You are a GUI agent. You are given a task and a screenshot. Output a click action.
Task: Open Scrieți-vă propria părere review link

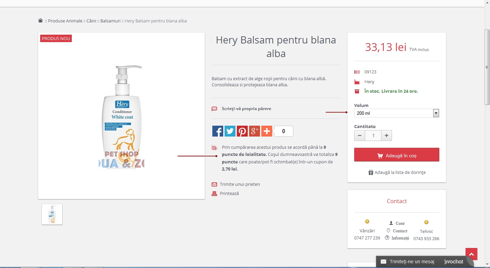coord(246,109)
